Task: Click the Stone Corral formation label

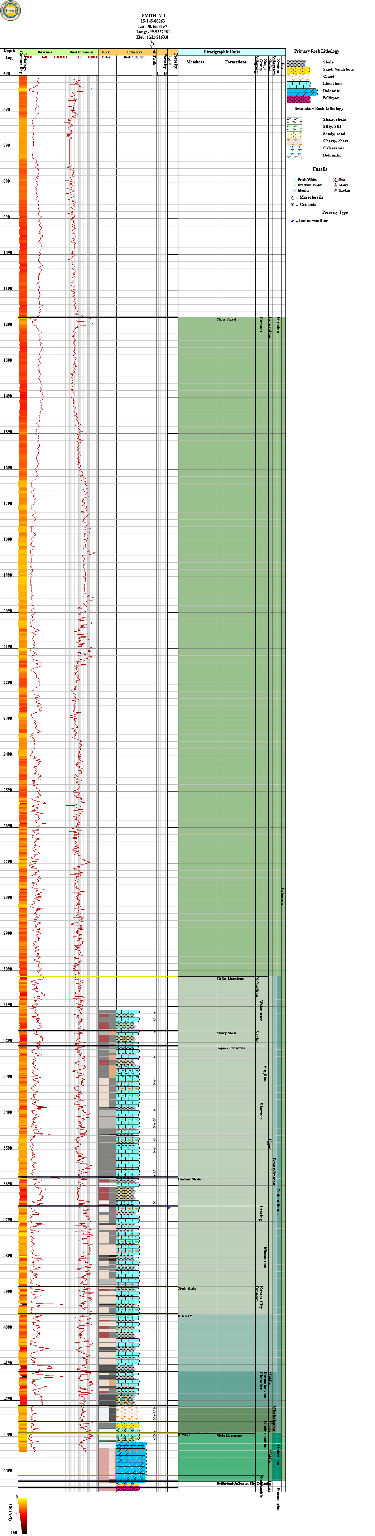Action: coord(227,319)
